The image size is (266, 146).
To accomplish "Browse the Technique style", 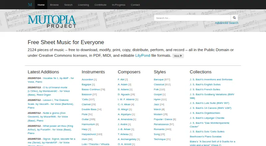I will coord(160,139).
